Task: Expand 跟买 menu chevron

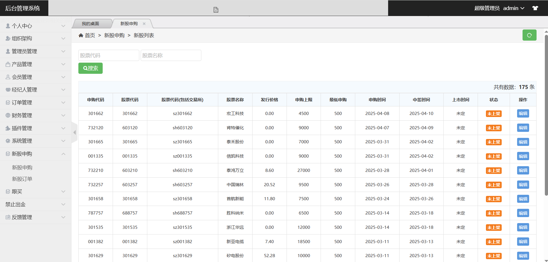Action: [x=63, y=192]
